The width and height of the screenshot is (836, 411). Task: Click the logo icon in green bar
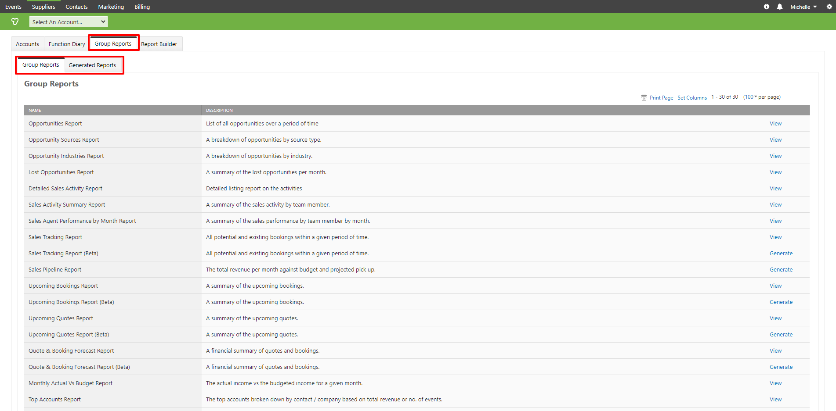click(15, 21)
